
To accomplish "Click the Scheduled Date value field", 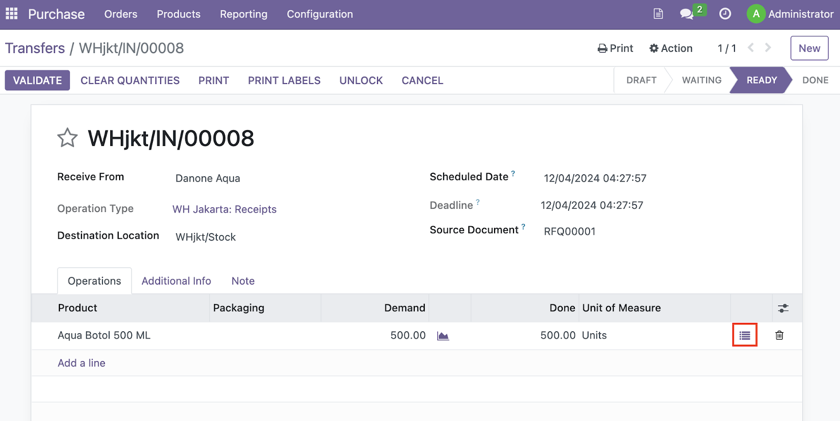I will point(595,178).
